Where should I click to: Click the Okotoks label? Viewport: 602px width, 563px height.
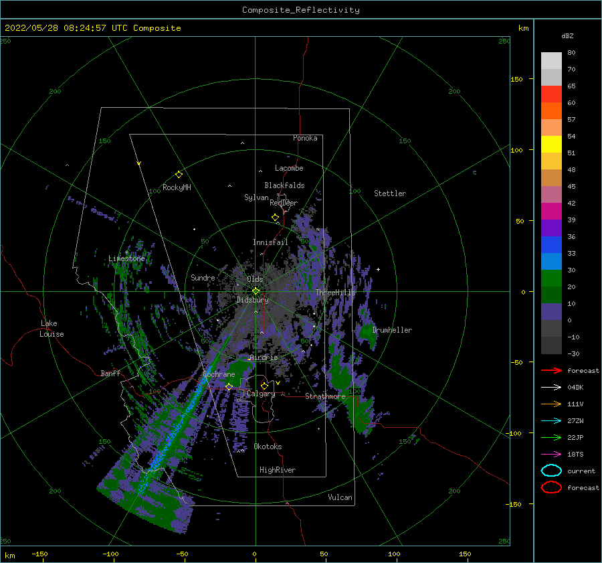[x=268, y=446]
